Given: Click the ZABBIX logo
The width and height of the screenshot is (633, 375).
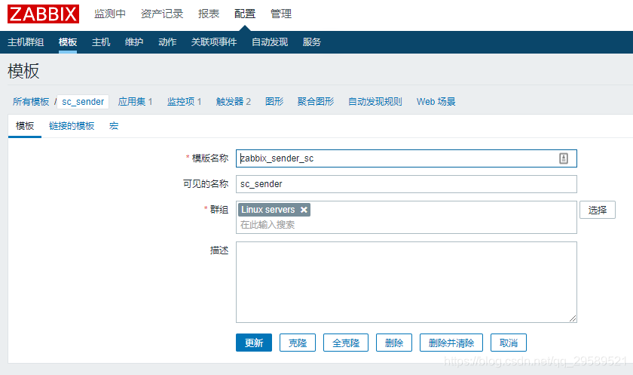Looking at the screenshot, I should click(43, 14).
